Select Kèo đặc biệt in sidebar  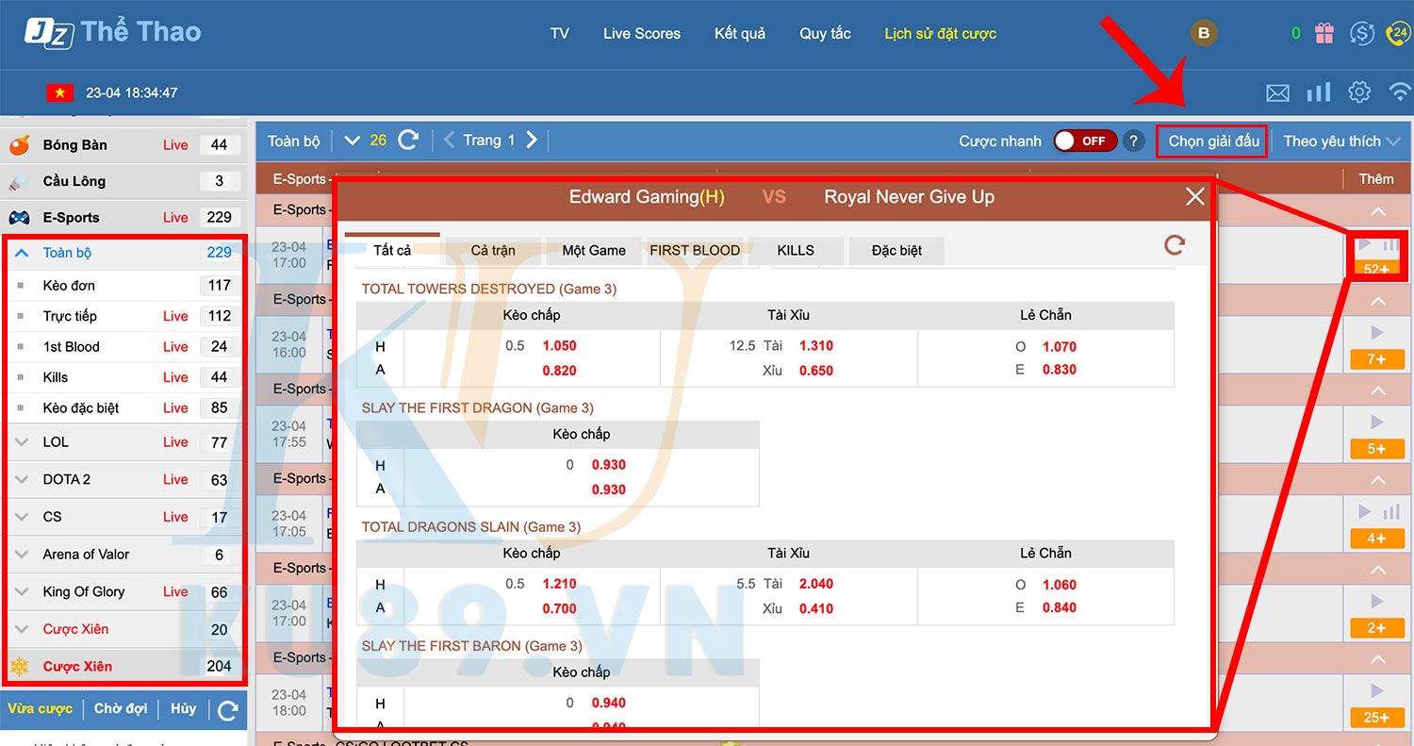81,408
